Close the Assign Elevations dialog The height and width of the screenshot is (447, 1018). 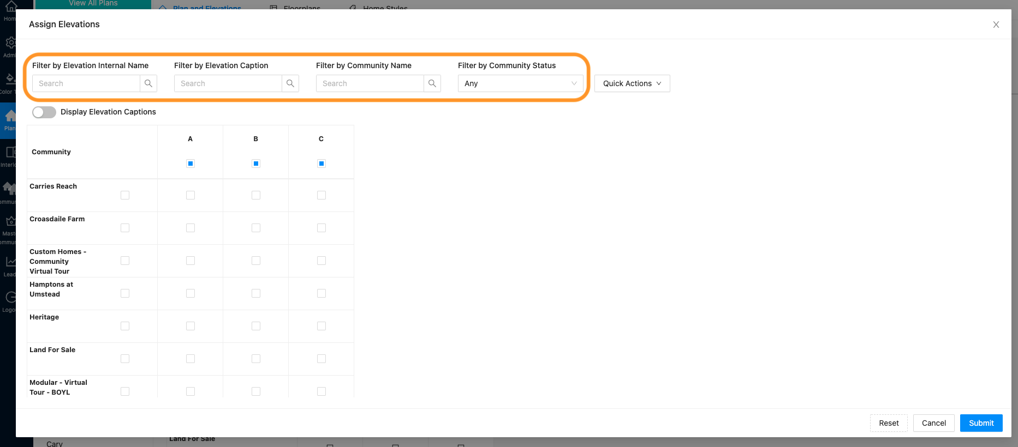(x=996, y=25)
